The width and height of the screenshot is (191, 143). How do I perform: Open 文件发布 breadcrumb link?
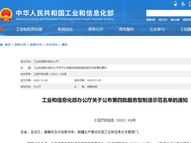coord(51,45)
